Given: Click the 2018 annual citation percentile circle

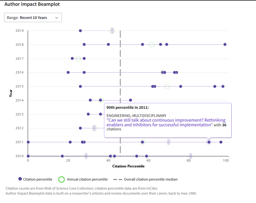Looking at the screenshot, I should click(x=152, y=44).
